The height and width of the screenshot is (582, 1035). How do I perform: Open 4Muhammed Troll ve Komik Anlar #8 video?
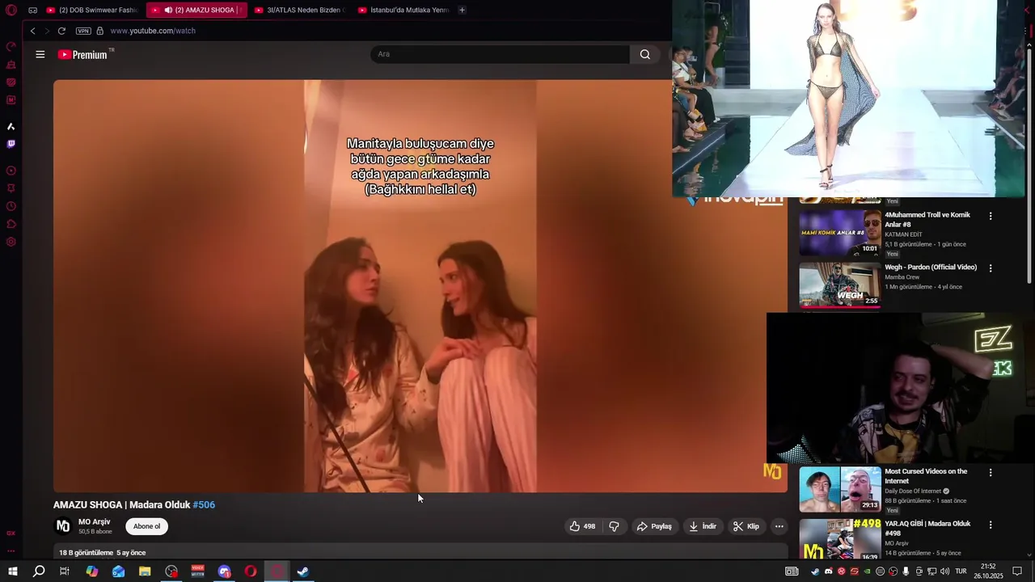point(927,219)
